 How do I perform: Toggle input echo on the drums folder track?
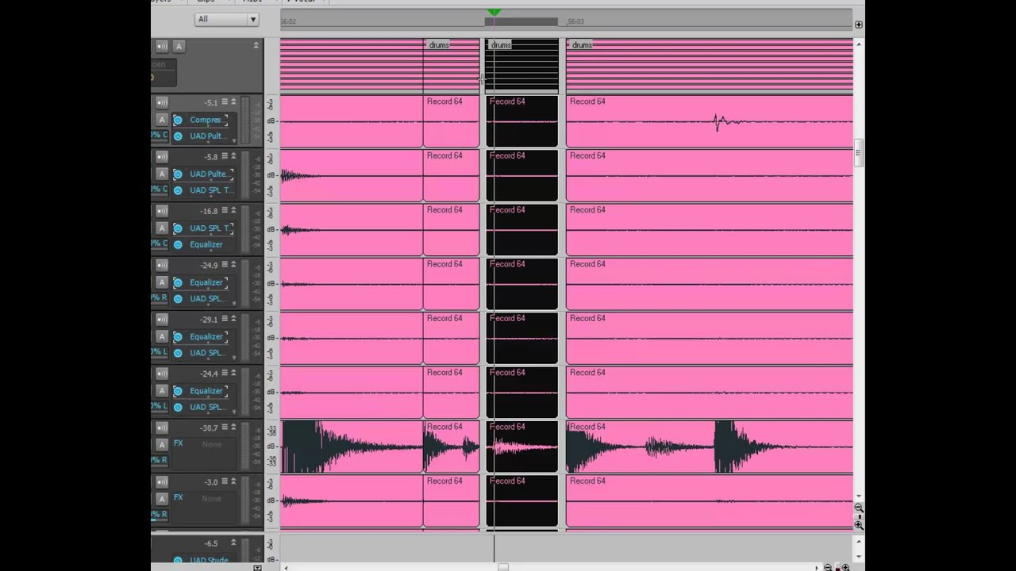[x=162, y=46]
